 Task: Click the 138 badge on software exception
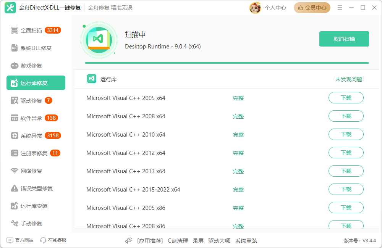pos(52,118)
